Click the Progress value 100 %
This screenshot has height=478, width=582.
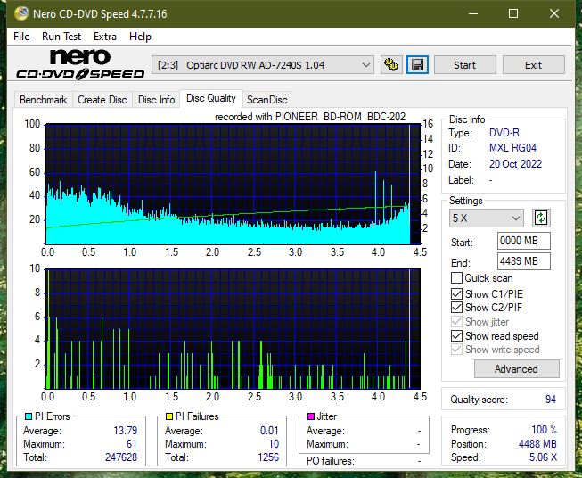(544, 430)
